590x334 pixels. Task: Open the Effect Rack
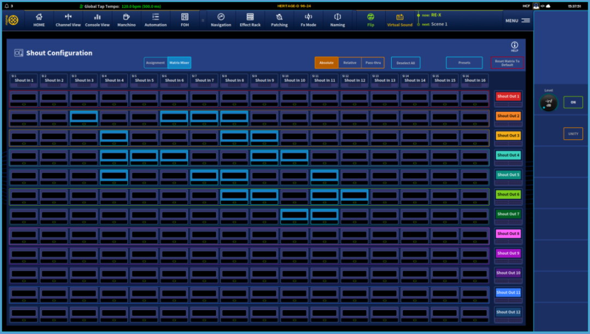click(x=250, y=20)
